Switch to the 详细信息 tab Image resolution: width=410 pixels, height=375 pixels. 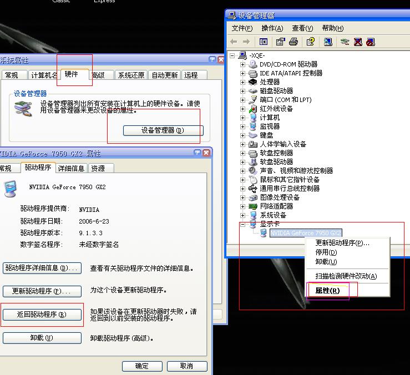(x=71, y=168)
